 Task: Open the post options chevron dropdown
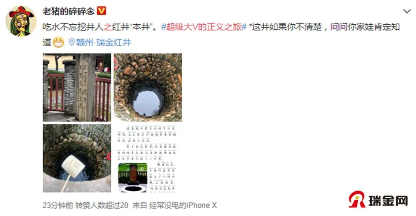coord(407,12)
